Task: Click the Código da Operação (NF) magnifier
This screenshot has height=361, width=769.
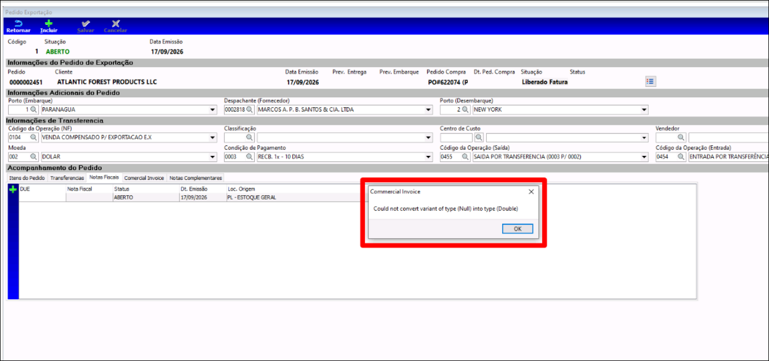Action: click(x=34, y=138)
